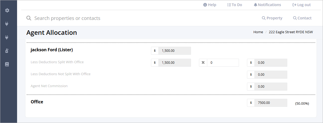The height and width of the screenshot is (123, 323).
Task: Select the Contact search button
Action: coord(302,18)
